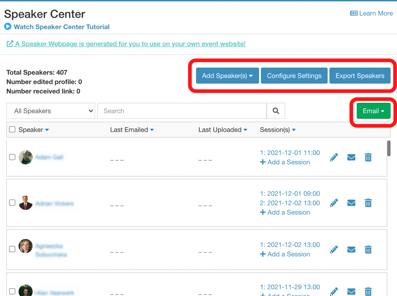Select the third speaker row checkbox

pyautogui.click(x=12, y=249)
